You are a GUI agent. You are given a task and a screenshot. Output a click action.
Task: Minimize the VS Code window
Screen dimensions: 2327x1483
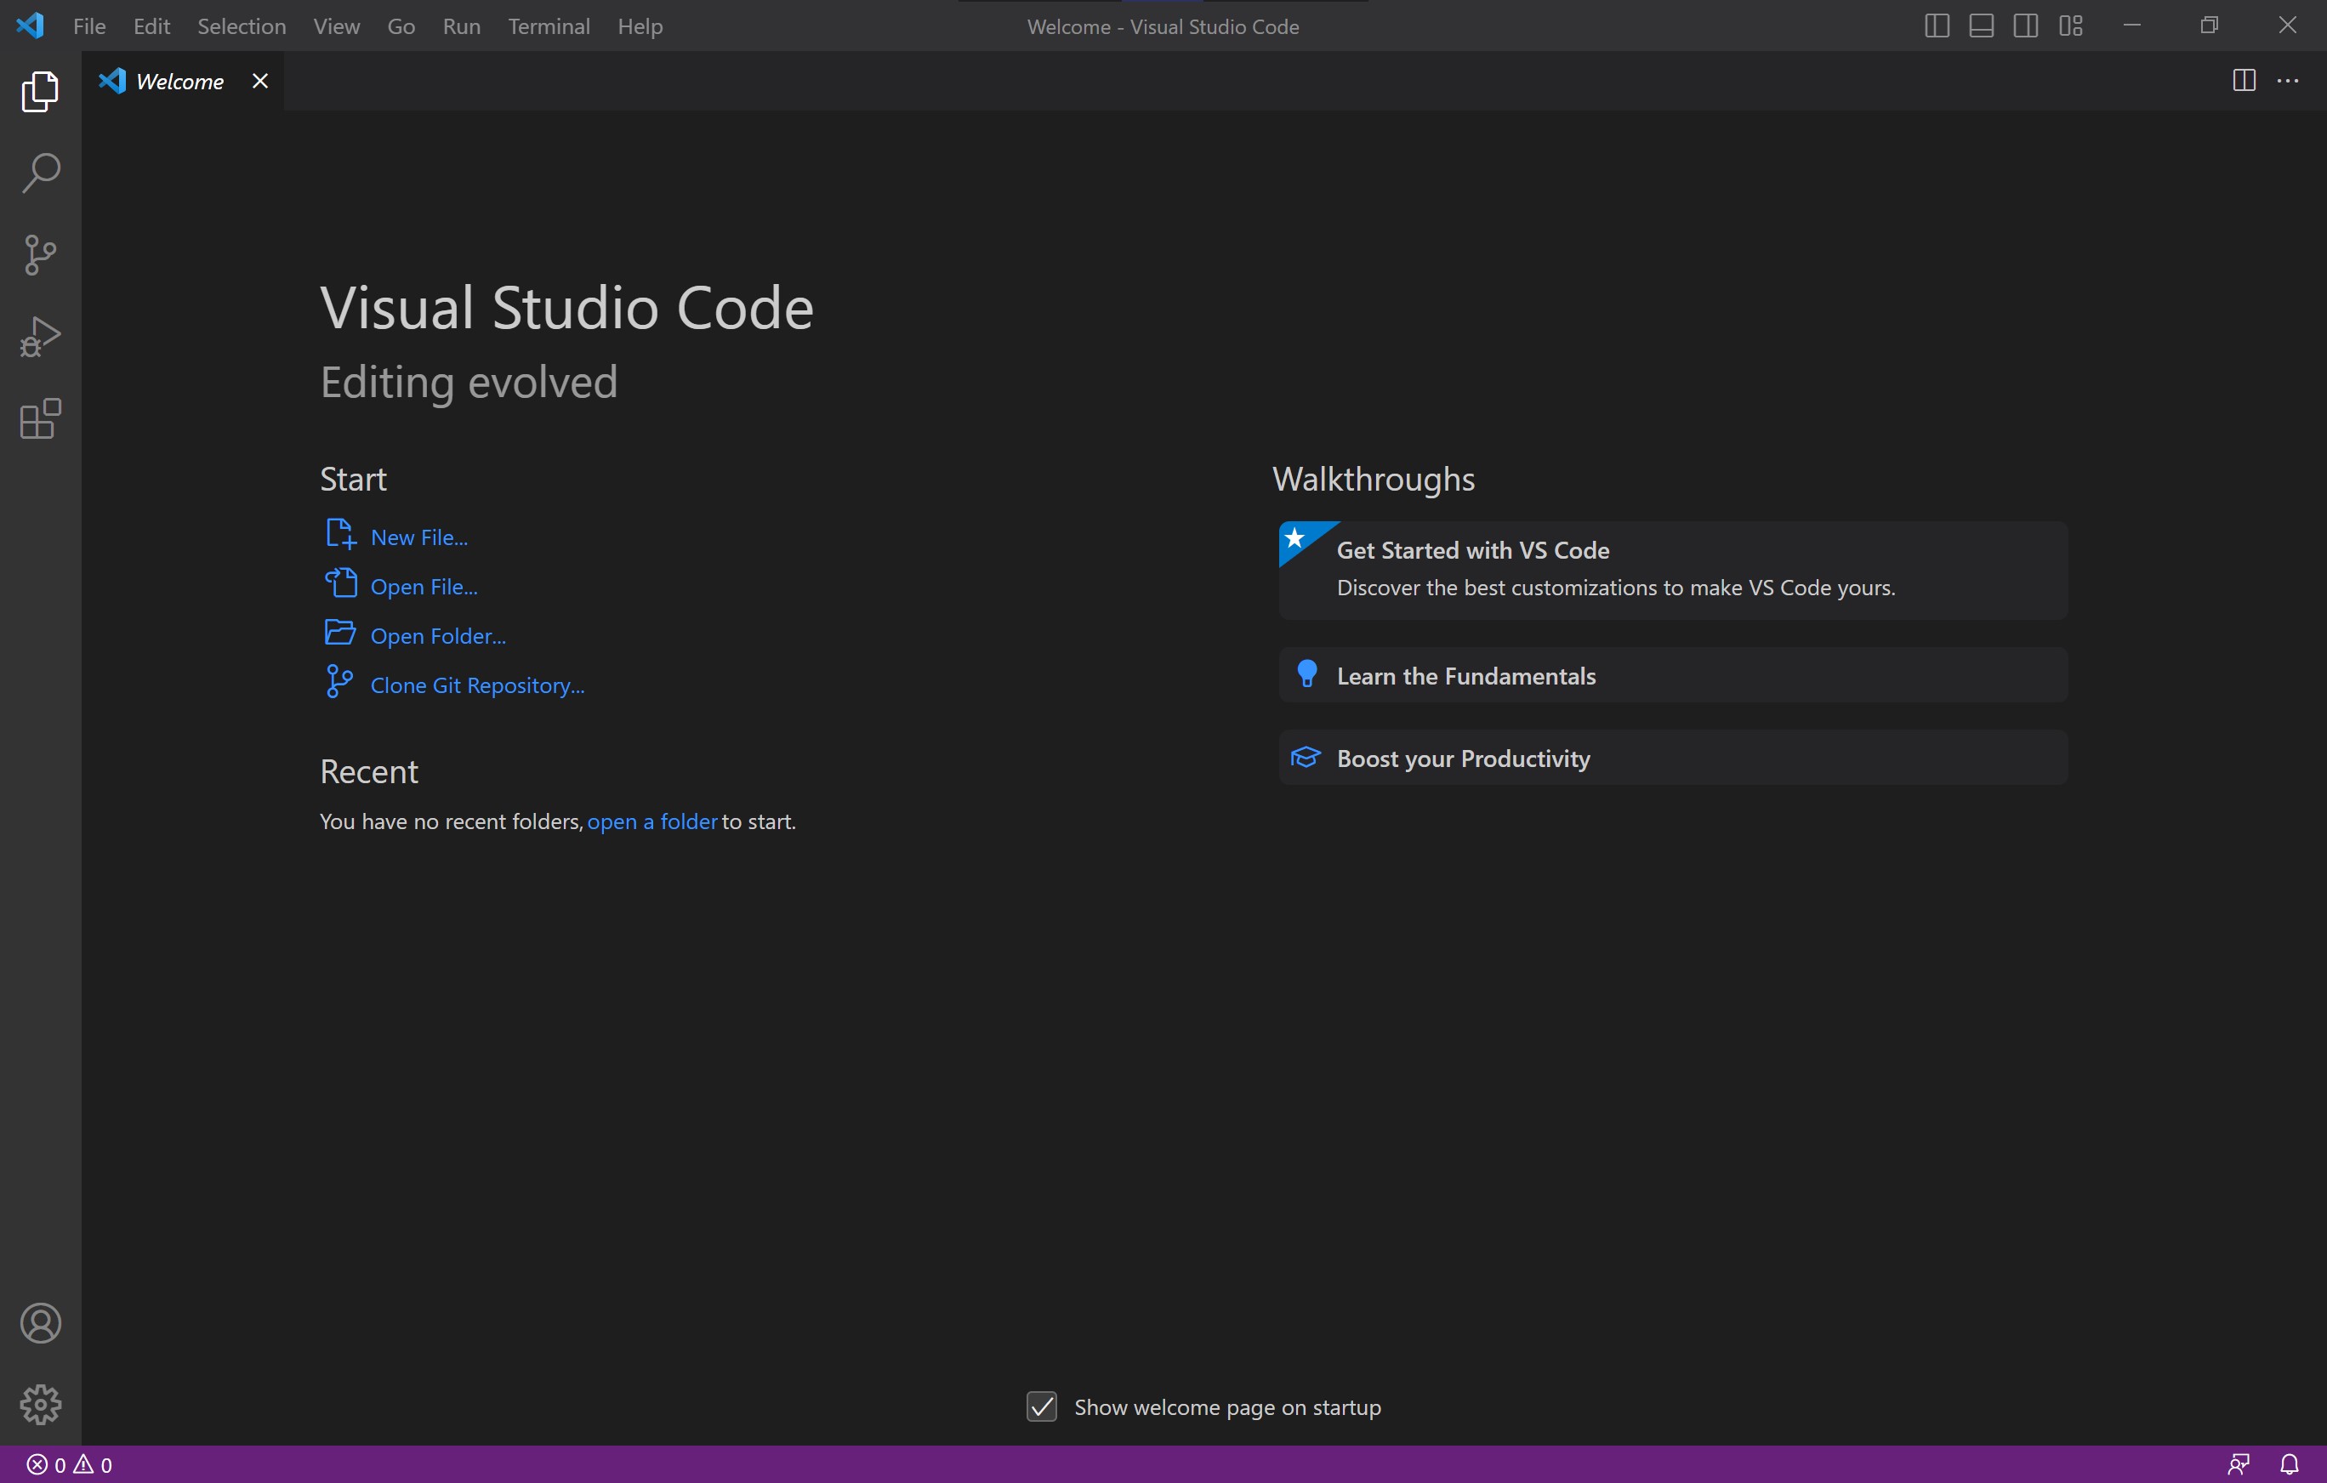[2131, 26]
